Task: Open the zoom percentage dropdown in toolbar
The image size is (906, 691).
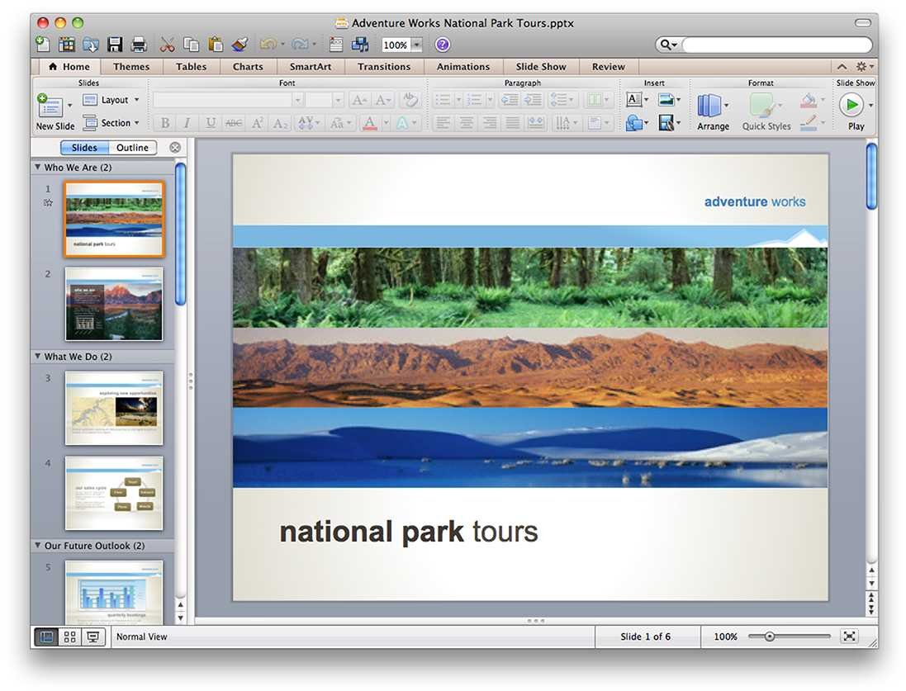Action: [x=416, y=45]
